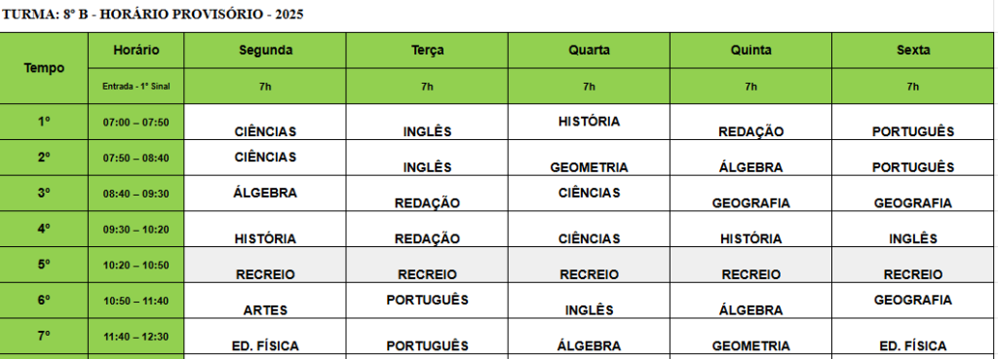The image size is (998, 359).
Task: Click the Horário header cell
Action: pyautogui.click(x=136, y=51)
